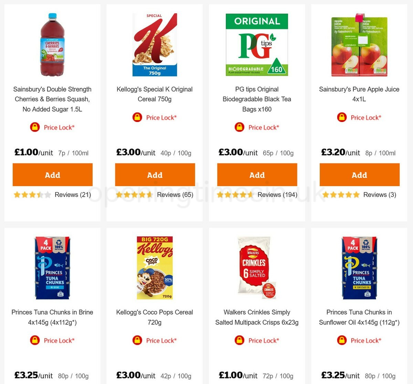This screenshot has width=413, height=384.
Task: Click the Price Lock padlock icon under Special K cereal
Action: click(137, 117)
